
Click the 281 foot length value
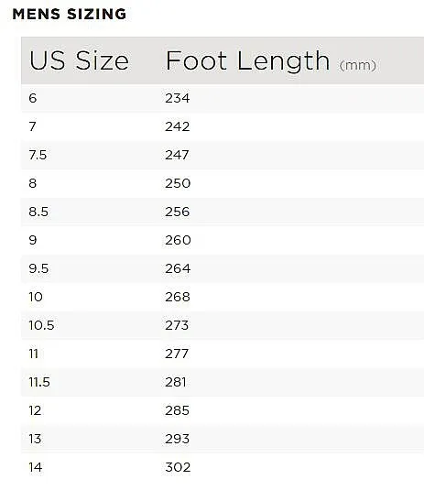coord(176,383)
